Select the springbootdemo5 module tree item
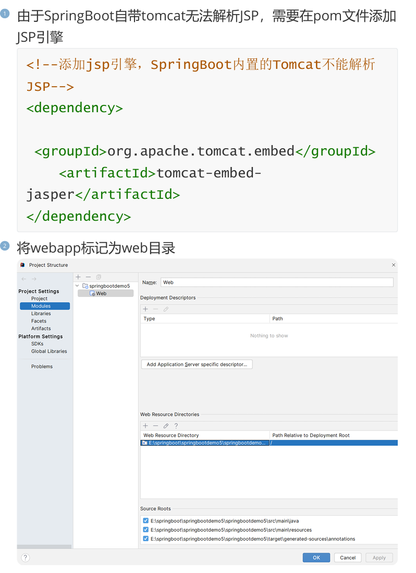416x573 pixels. click(106, 286)
